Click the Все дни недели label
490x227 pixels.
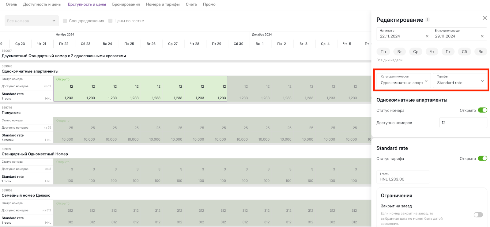[389, 60]
